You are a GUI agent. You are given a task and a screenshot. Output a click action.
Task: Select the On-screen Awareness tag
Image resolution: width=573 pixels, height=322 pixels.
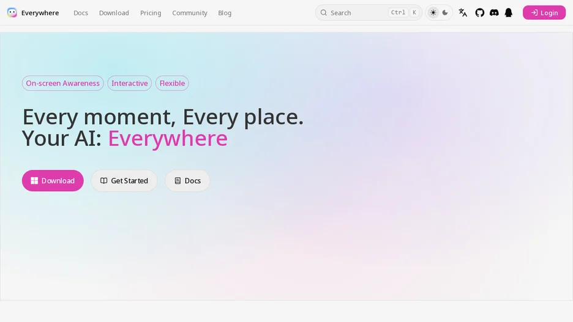coord(63,83)
